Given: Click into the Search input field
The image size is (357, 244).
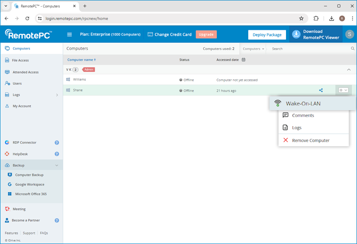Looking at the screenshot, I should click(x=308, y=49).
